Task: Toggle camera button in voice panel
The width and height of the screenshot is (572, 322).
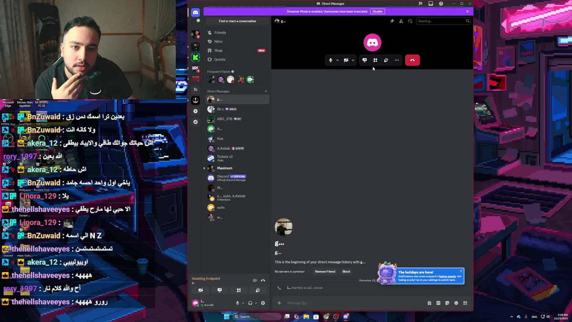Action: 201,290
